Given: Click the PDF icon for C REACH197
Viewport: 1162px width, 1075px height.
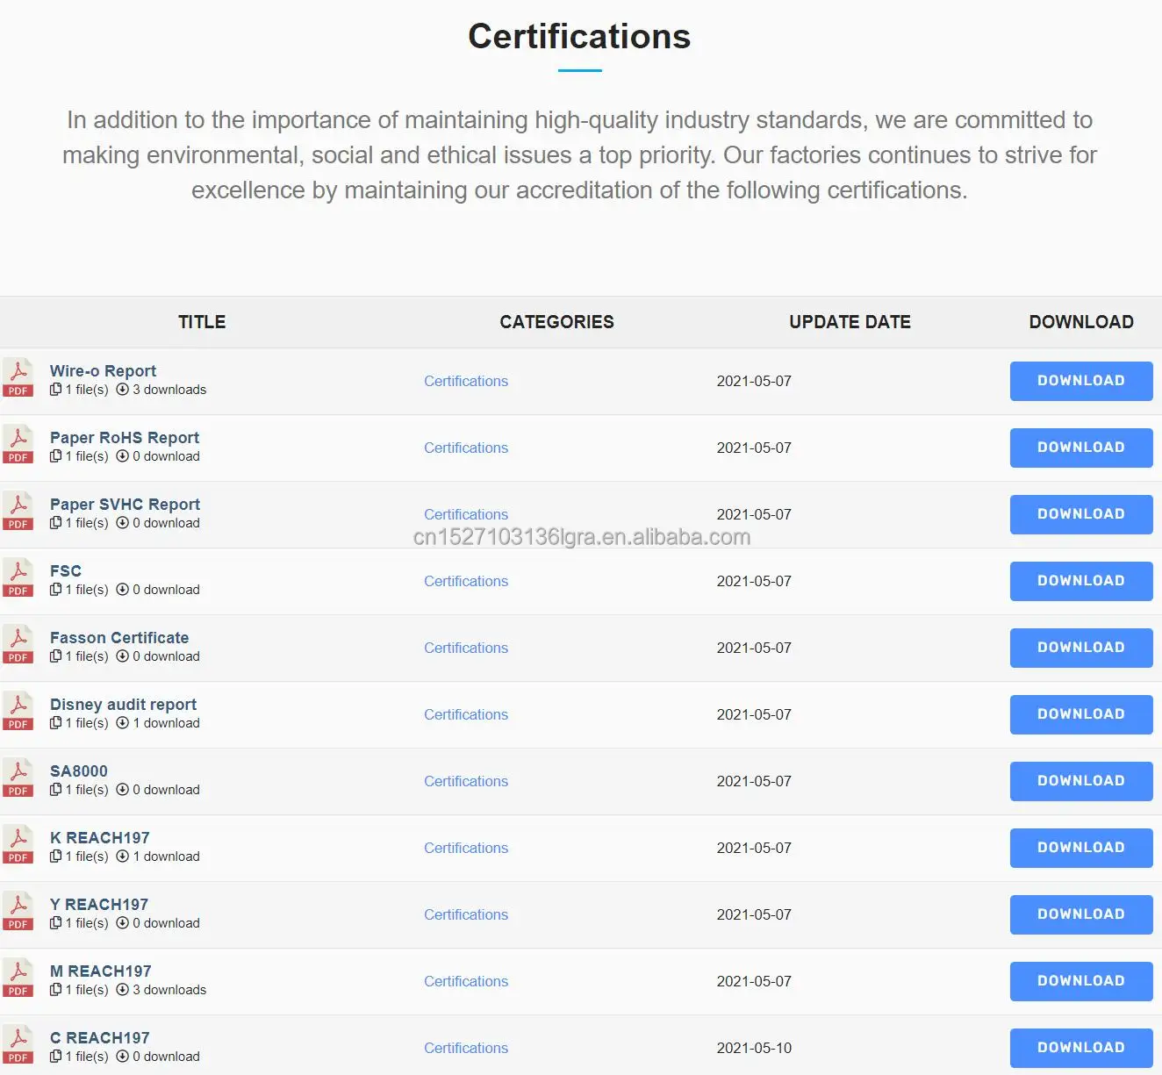Looking at the screenshot, I should tap(18, 1045).
